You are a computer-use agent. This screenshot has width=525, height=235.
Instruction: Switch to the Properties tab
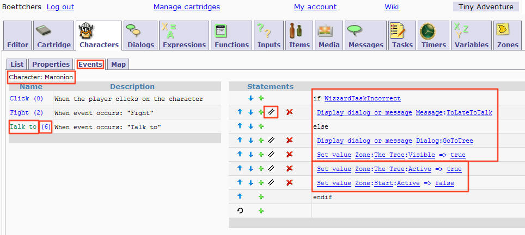click(x=51, y=65)
